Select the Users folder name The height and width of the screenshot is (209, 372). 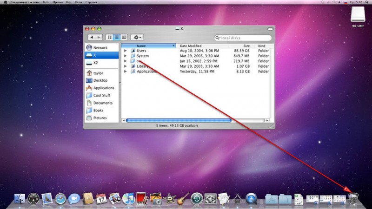[141, 51]
